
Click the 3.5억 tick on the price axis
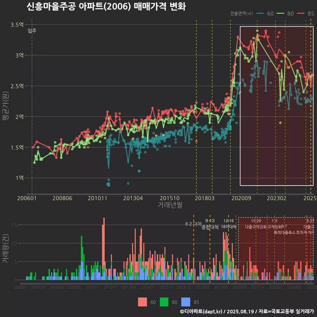pos(17,25)
